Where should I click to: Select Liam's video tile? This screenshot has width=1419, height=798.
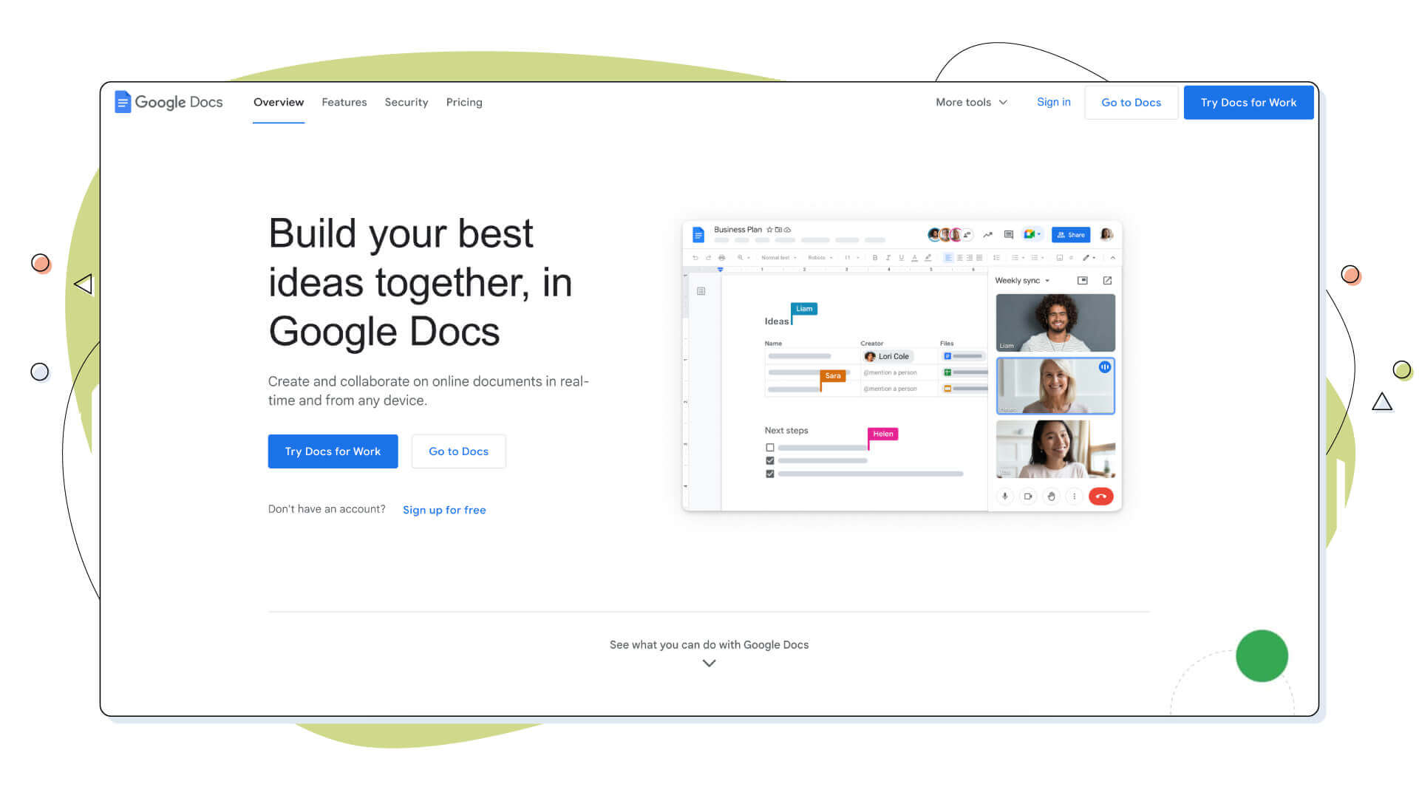[1055, 323]
